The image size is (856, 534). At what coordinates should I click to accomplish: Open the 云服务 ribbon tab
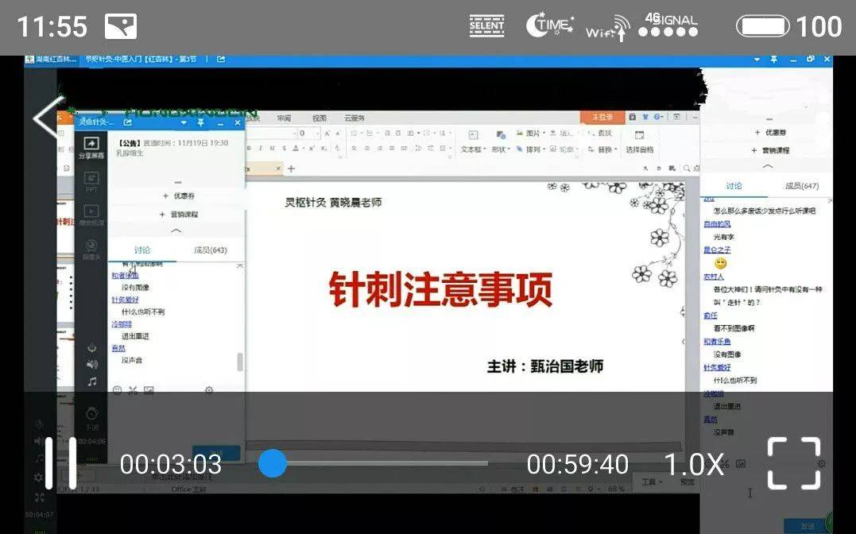354,118
